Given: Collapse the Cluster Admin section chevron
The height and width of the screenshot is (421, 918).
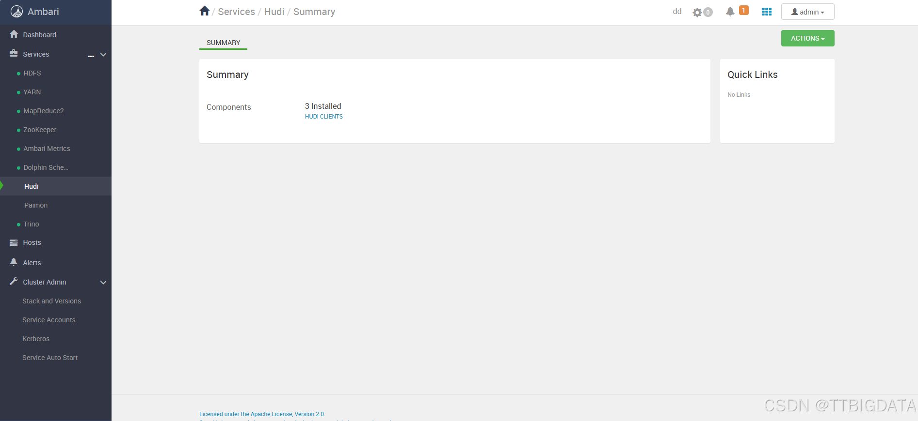Looking at the screenshot, I should pyautogui.click(x=103, y=282).
